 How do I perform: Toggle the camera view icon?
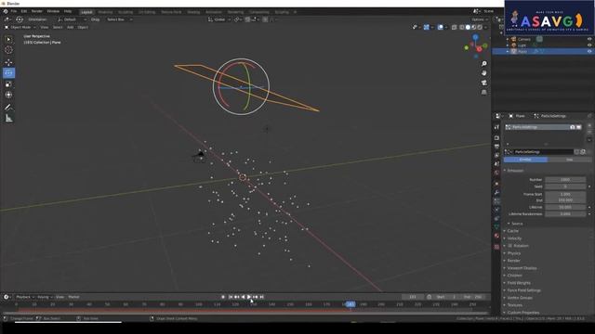pos(483,83)
